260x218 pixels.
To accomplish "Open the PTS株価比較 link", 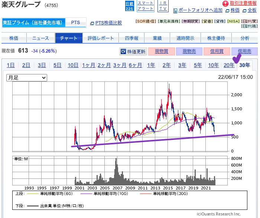I will click(108, 23).
